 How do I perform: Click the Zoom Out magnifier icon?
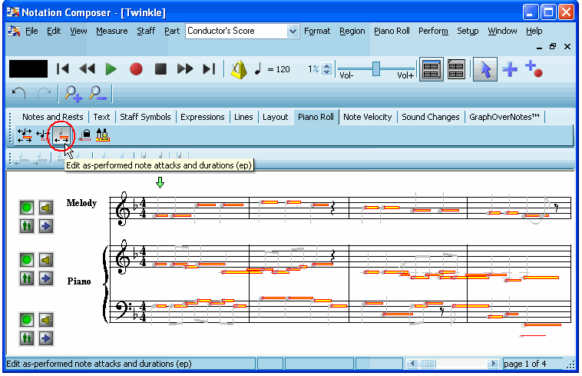point(98,94)
